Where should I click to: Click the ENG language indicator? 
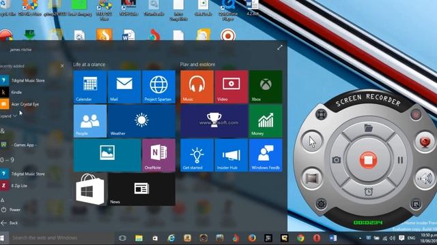point(411,238)
